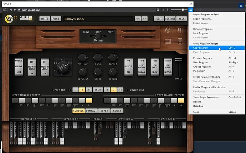
Task: Select upper manual preset B key
Action: [89, 100]
